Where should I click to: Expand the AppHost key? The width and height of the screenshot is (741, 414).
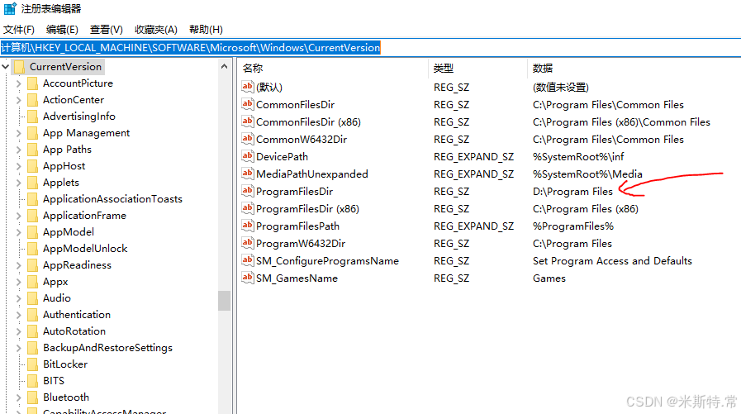pyautogui.click(x=18, y=166)
